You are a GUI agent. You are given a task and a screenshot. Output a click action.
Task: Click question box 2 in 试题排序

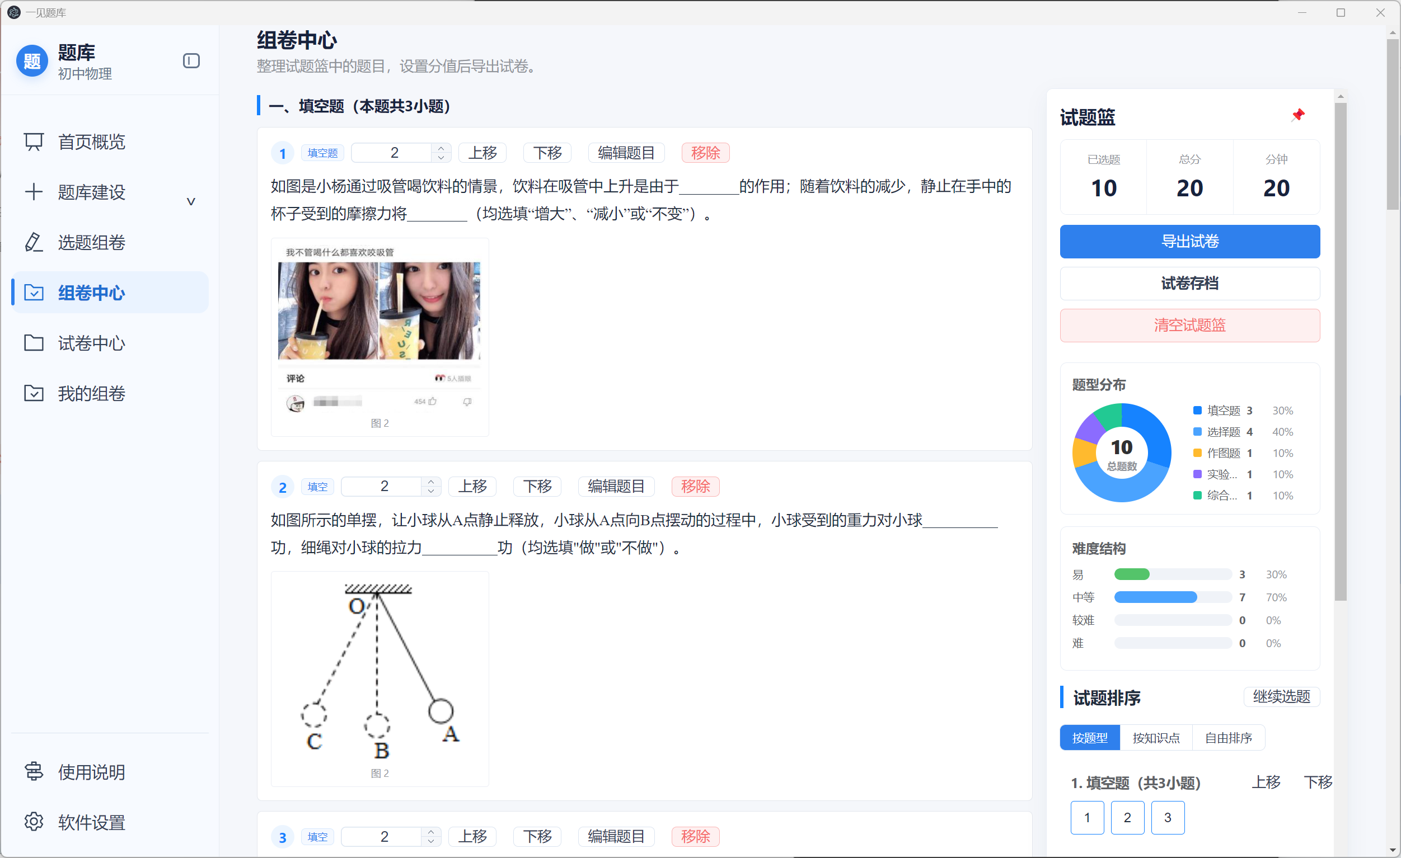click(1127, 818)
